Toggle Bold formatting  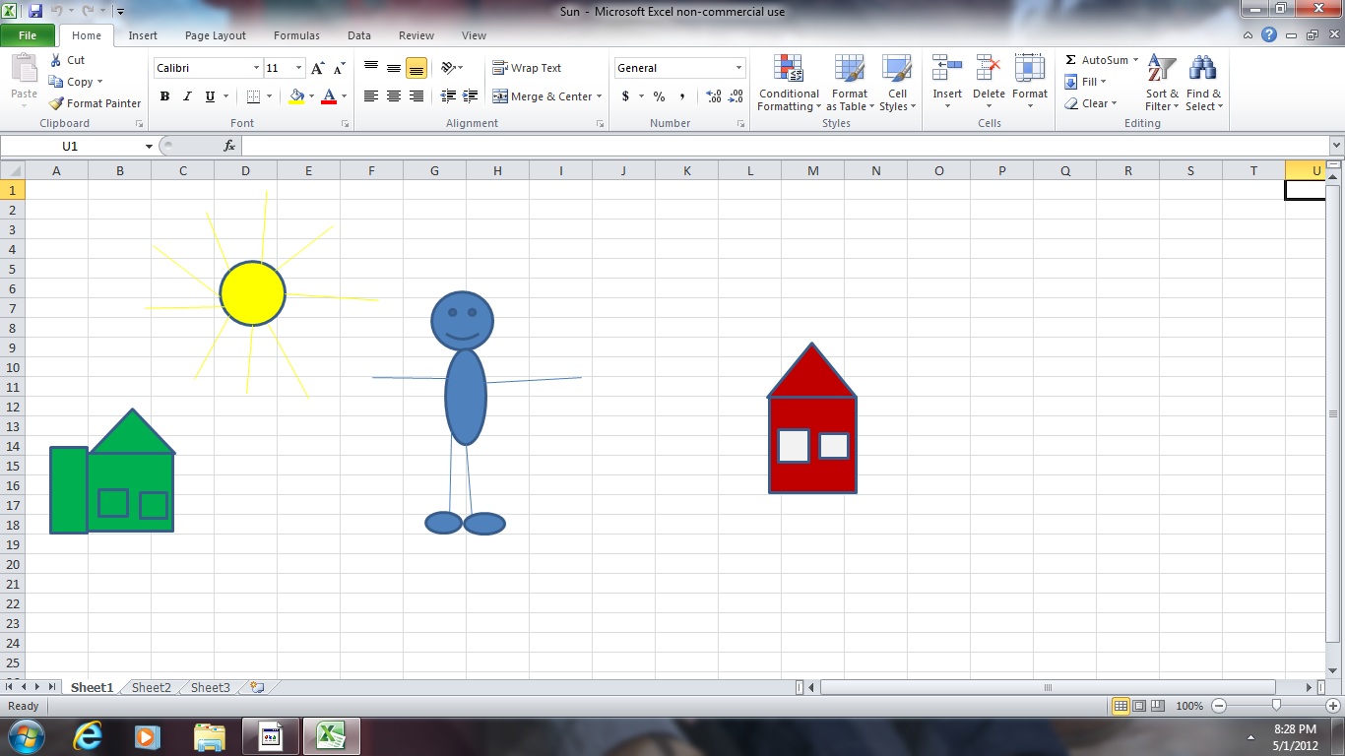click(x=164, y=96)
